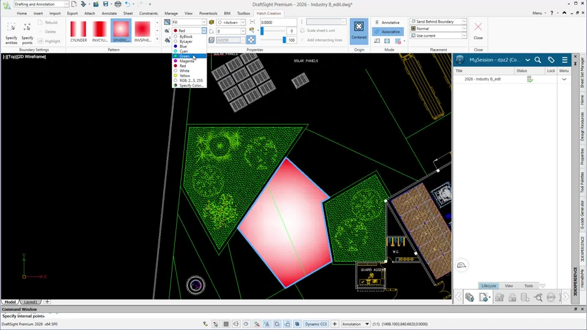Close the Hatch Creation ribbon
The height and width of the screenshot is (330, 587).
[x=478, y=31]
